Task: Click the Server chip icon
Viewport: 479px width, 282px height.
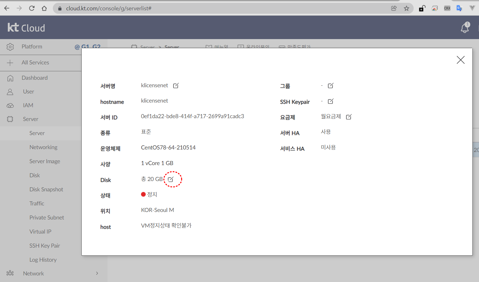Action: (10, 119)
